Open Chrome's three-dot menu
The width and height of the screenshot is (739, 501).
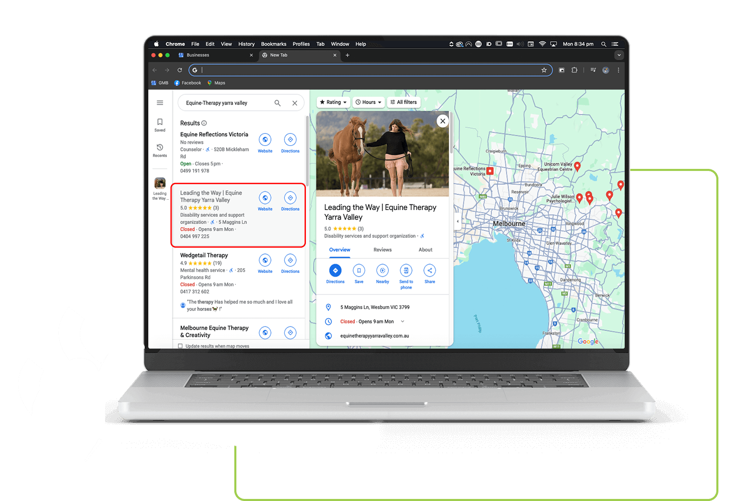coord(618,70)
